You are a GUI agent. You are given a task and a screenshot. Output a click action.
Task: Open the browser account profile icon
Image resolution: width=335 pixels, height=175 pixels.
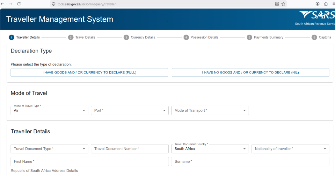[x=318, y=4]
